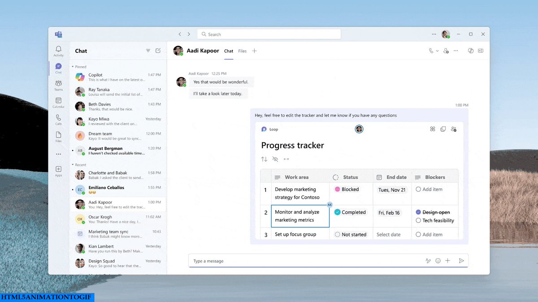Start a new chat with compose icon
The height and width of the screenshot is (302, 538).
click(x=158, y=51)
